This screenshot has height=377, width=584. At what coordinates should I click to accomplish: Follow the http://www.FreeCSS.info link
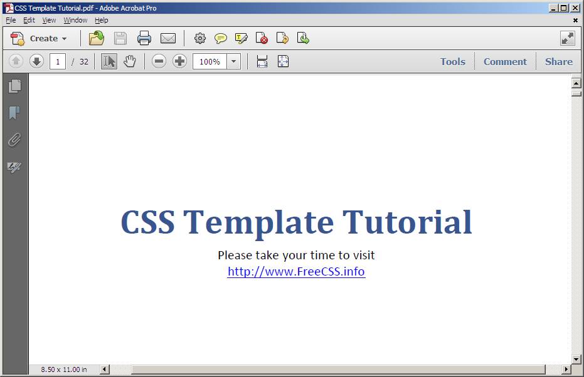pos(296,272)
